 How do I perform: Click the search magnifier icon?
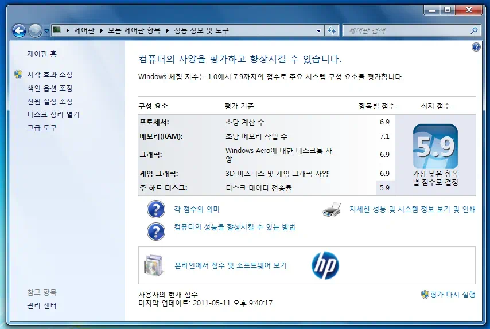(474, 30)
